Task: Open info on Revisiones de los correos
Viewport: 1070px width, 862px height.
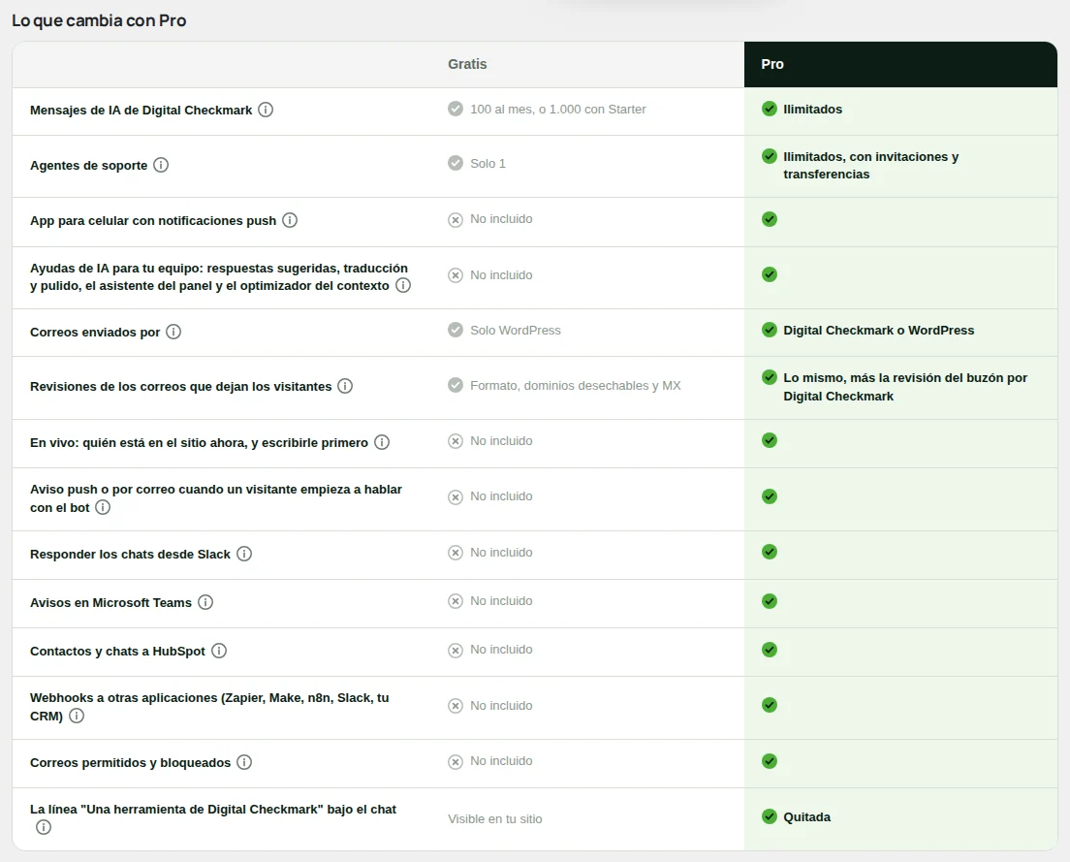Action: click(x=345, y=386)
